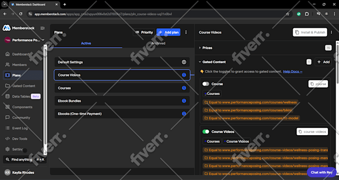The width and height of the screenshot is (339, 180).
Task: Click the Course Videos tag chip
Action: 236,141
